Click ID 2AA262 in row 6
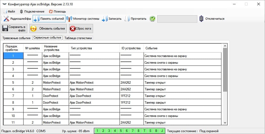 132,89
